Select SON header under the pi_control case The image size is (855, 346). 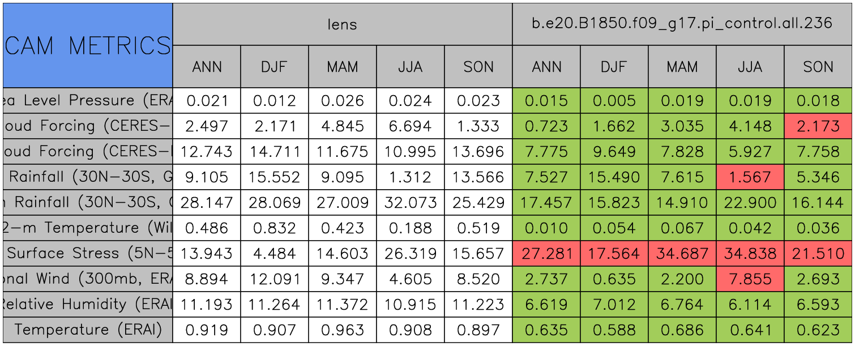818,67
